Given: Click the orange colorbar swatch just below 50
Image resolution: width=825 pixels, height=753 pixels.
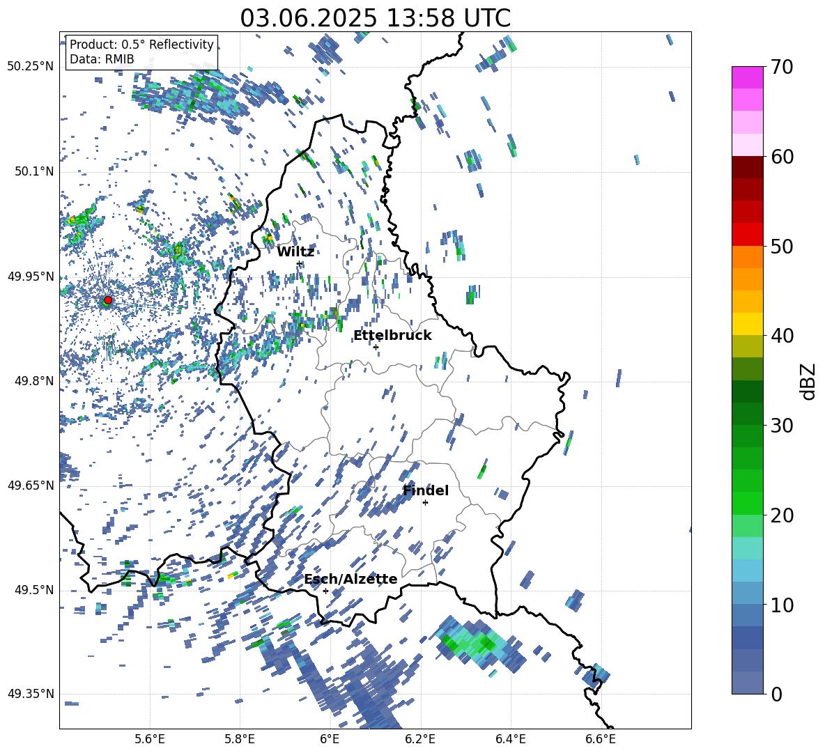Looking at the screenshot, I should (x=747, y=257).
